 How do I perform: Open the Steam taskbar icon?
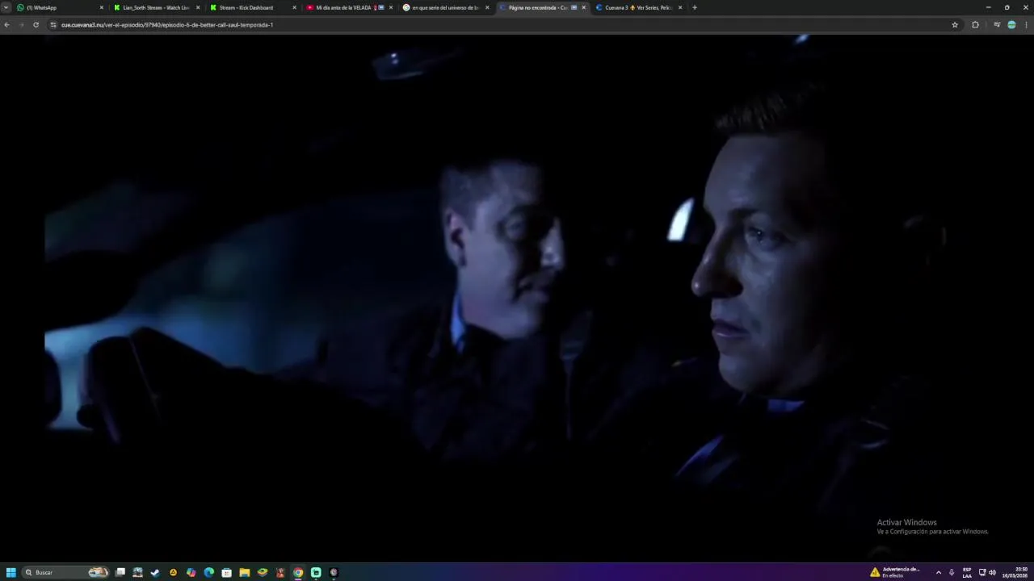pyautogui.click(x=155, y=572)
